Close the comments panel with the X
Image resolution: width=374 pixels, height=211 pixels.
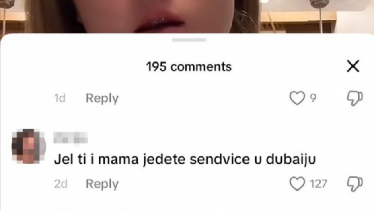353,66
